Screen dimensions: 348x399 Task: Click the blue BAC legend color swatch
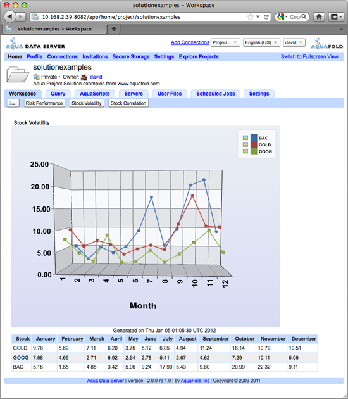254,137
